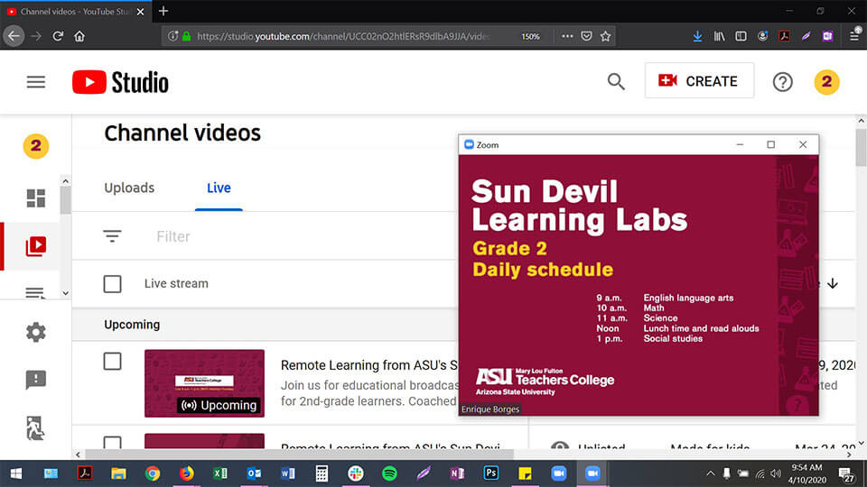Reset the 150% zoom indicator

pos(530,36)
